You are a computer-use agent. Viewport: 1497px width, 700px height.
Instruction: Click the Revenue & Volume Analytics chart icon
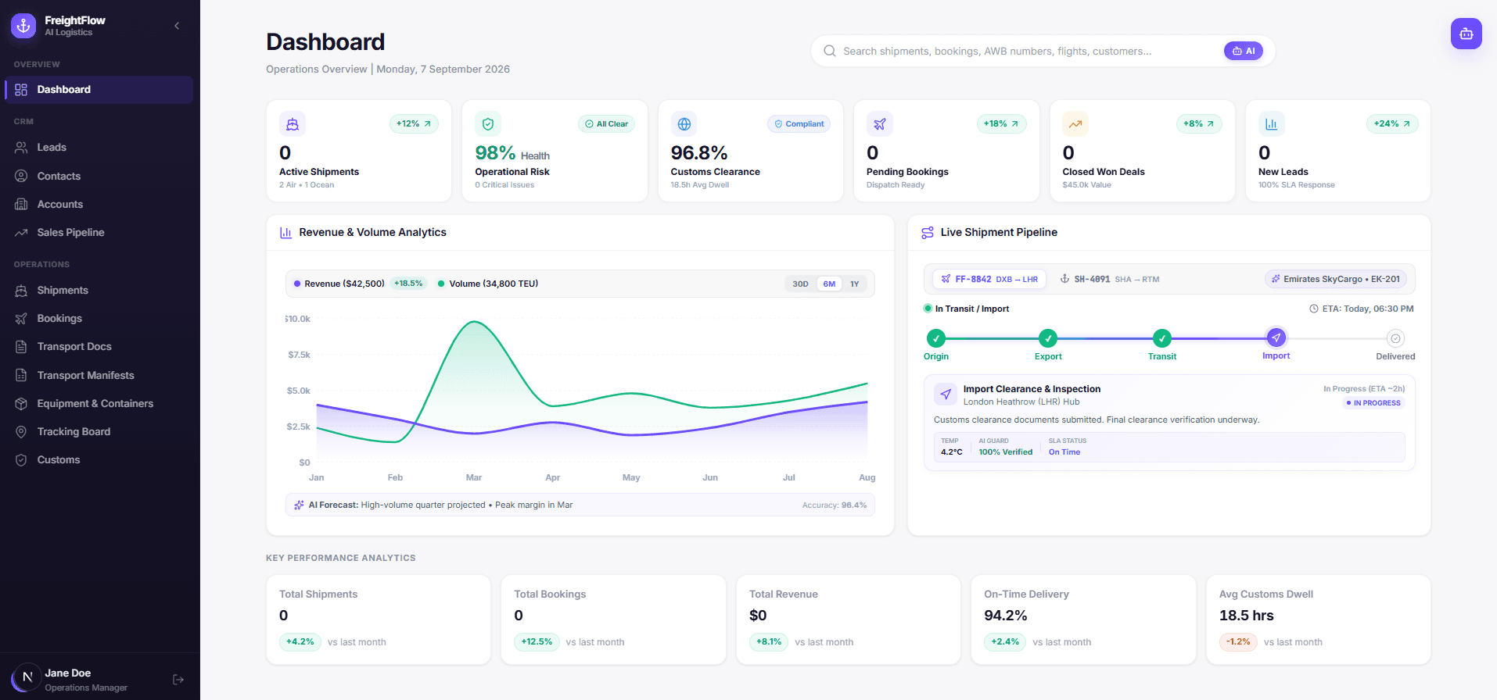pyautogui.click(x=286, y=233)
